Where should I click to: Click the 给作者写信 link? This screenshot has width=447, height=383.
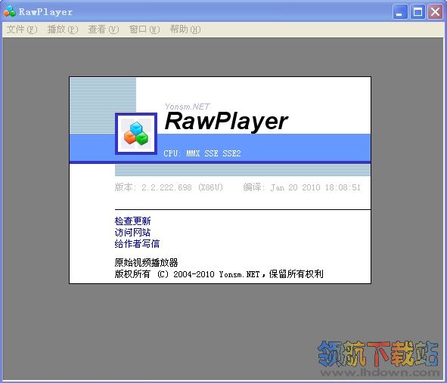pos(137,244)
